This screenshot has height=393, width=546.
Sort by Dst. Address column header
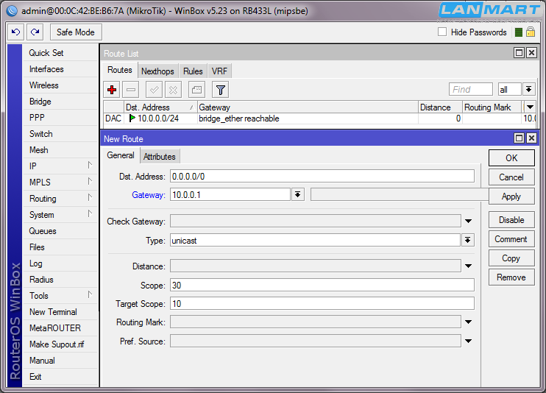[160, 107]
